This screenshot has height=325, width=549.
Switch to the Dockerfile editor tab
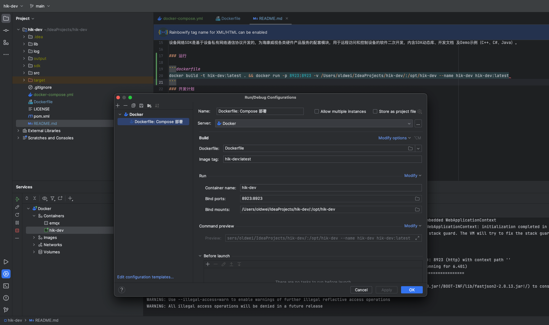coord(228,18)
